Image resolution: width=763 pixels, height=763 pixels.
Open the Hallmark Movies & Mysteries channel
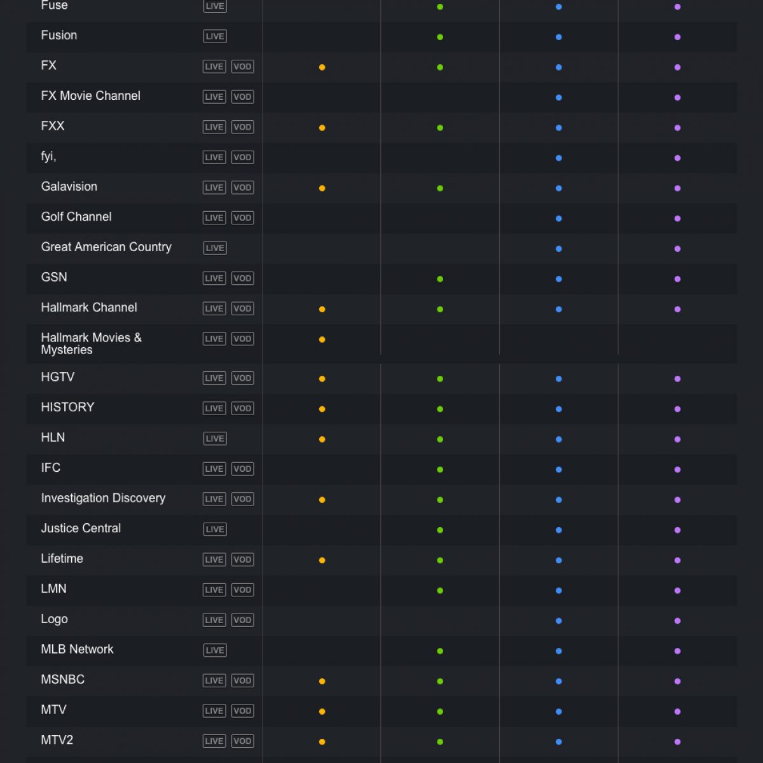(x=91, y=343)
